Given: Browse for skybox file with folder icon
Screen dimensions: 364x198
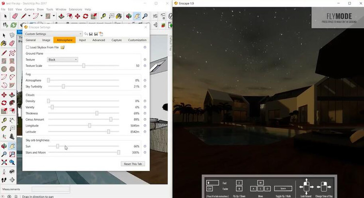Looking at the screenshot, I should click(x=63, y=47).
